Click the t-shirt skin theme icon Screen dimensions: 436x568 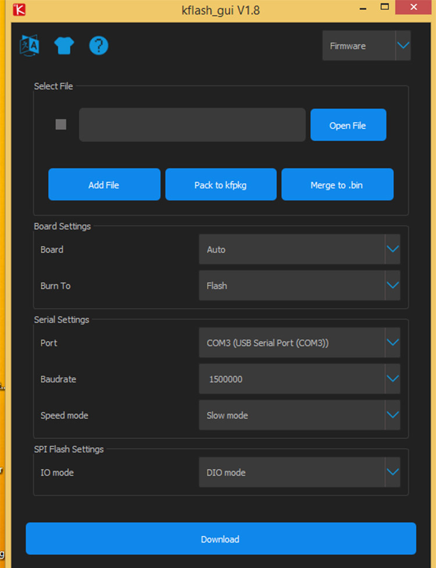tap(64, 46)
